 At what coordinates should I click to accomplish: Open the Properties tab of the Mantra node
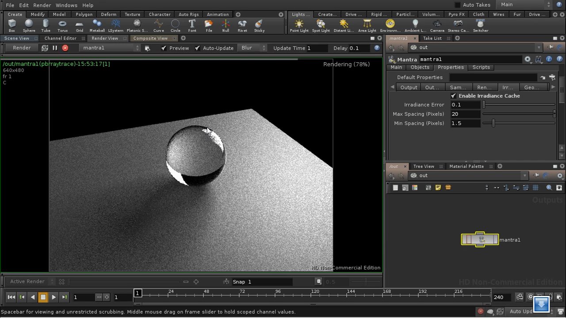[x=451, y=67]
